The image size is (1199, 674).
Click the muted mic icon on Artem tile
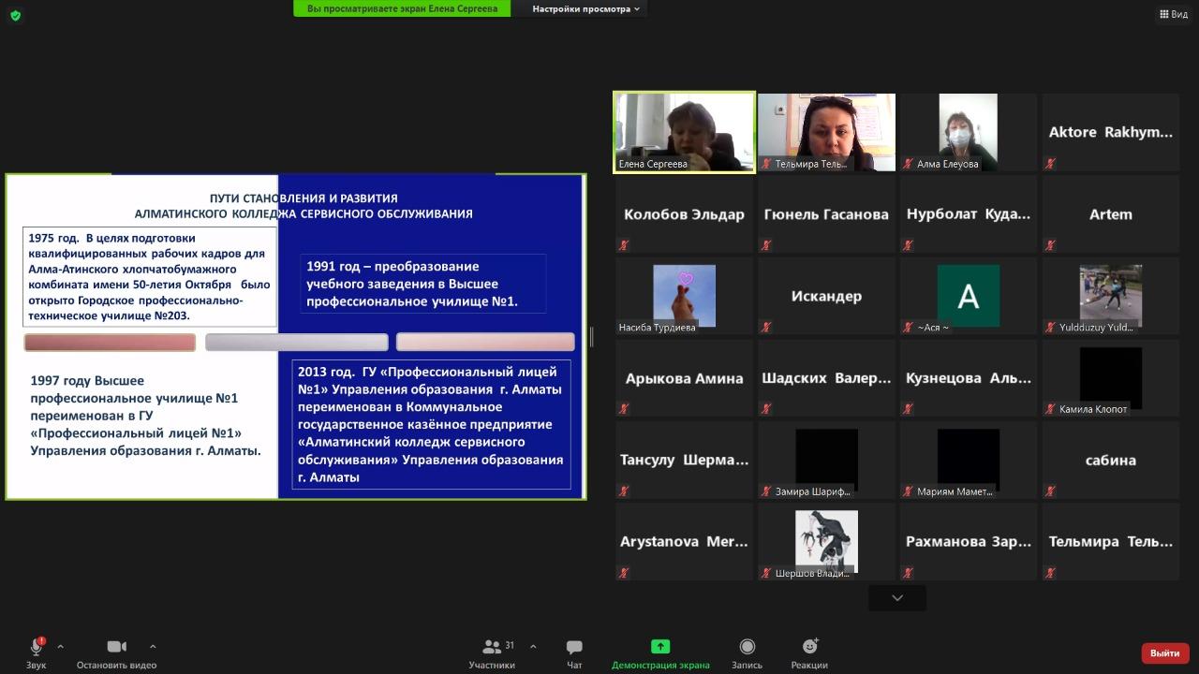1051,245
